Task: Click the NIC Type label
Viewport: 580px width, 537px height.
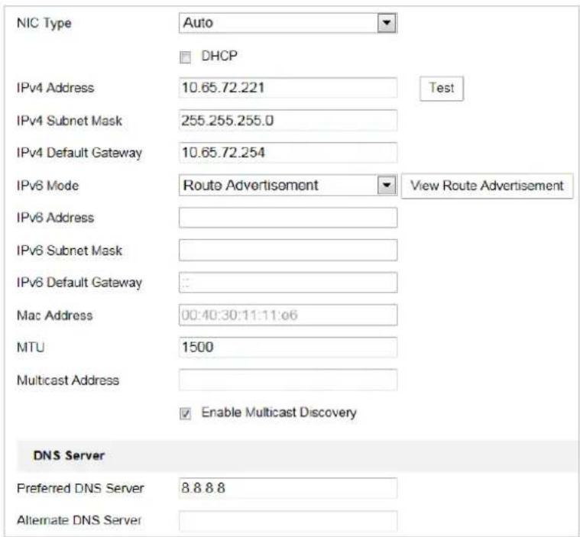Action: click(44, 24)
